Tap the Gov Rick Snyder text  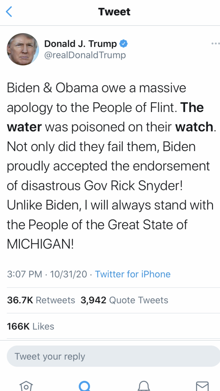coord(133,186)
